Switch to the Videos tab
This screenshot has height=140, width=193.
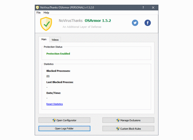55,40
